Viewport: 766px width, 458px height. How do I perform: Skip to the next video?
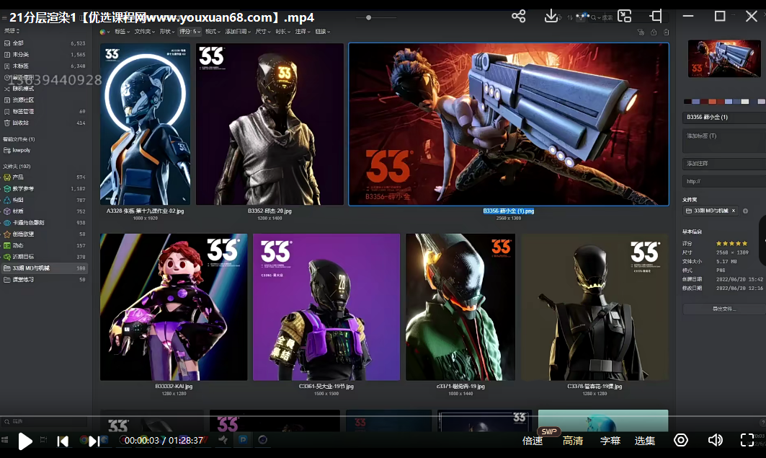pyautogui.click(x=94, y=441)
